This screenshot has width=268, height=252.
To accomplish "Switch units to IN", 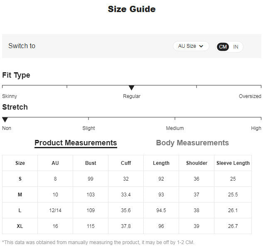I will pos(236,47).
